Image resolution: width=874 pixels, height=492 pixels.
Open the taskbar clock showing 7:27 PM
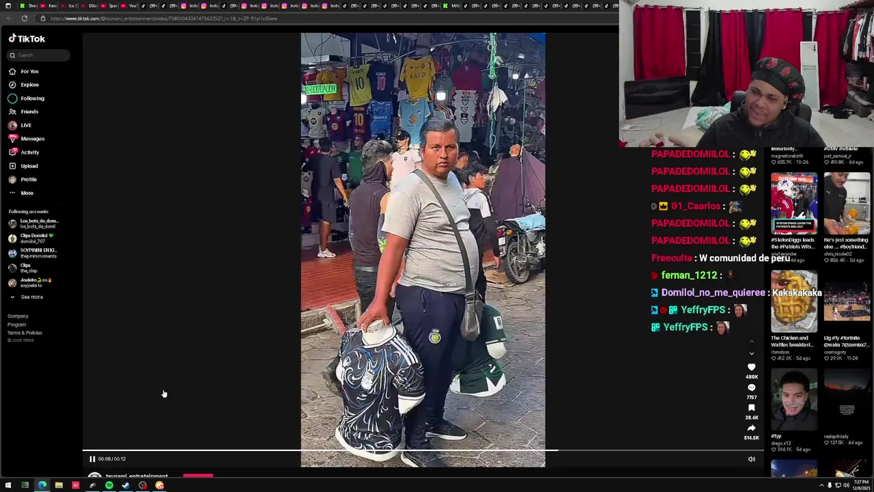tap(862, 486)
